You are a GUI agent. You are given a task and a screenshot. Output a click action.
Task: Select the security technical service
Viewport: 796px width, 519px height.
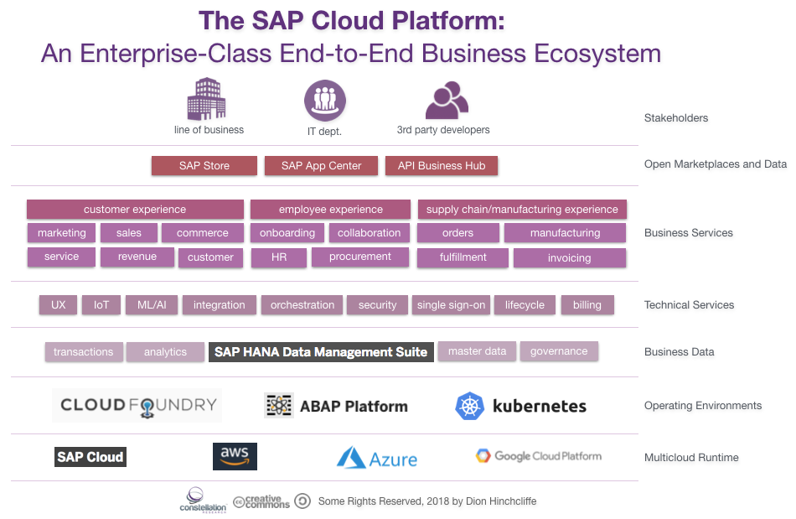click(377, 304)
